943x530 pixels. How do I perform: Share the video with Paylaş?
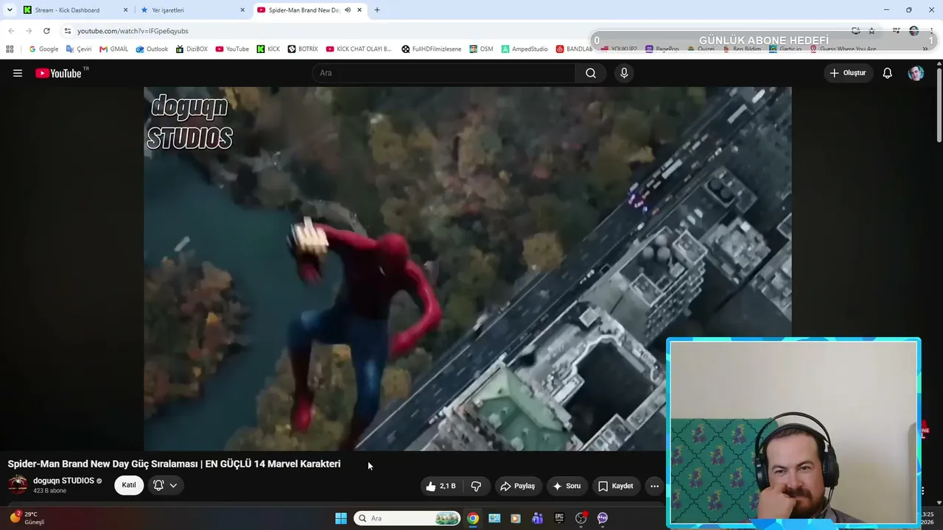518,486
